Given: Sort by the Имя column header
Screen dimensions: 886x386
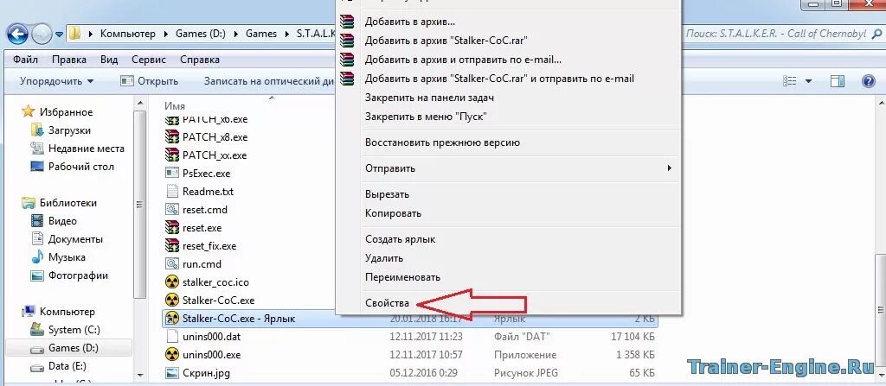Looking at the screenshot, I should click(x=175, y=105).
